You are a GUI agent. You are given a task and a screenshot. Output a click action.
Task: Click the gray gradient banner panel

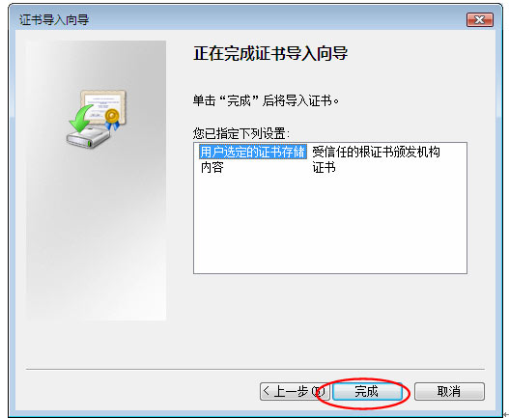[96, 227]
